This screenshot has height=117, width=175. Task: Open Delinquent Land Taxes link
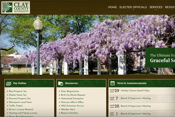click(20, 102)
